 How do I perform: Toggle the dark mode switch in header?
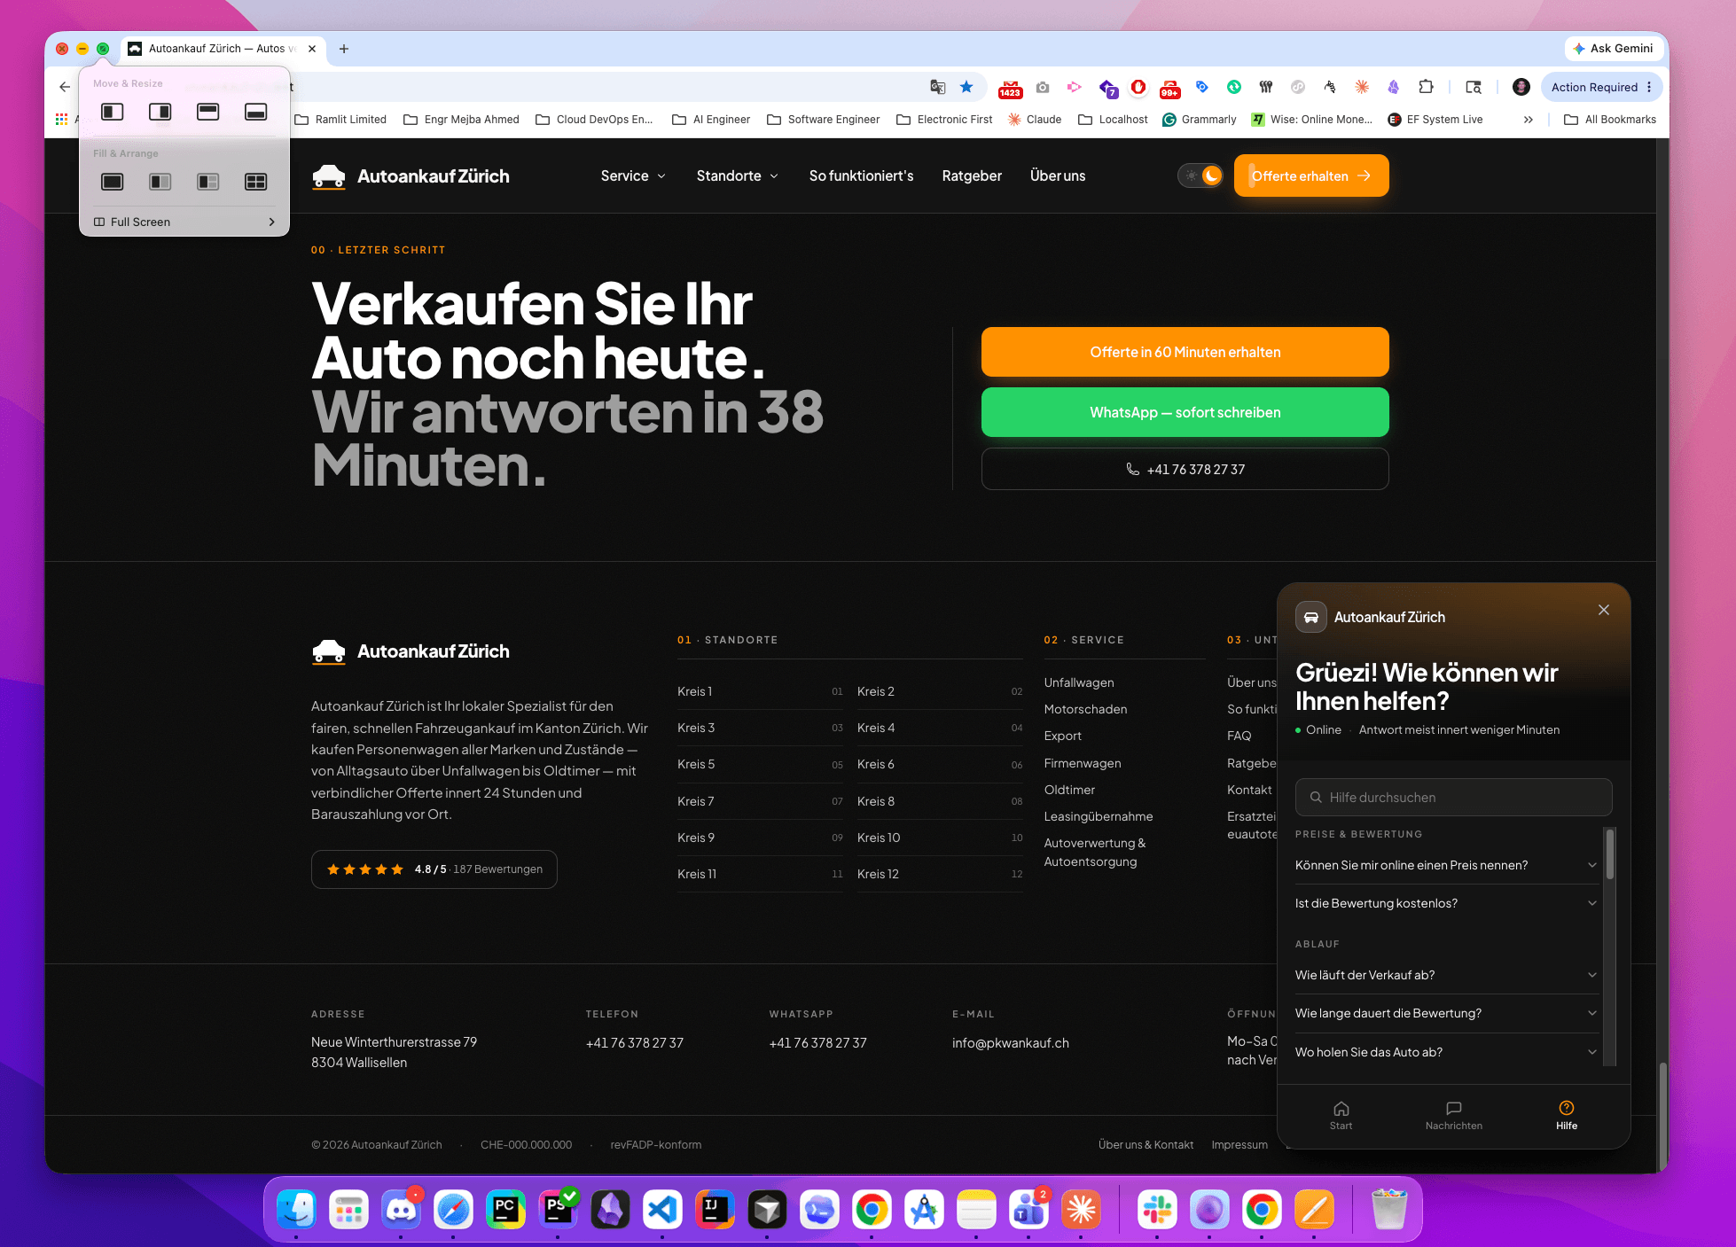click(x=1200, y=175)
